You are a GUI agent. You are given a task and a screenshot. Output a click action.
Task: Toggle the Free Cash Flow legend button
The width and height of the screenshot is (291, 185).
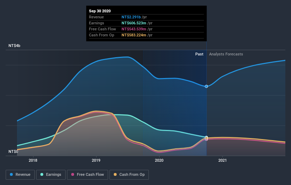tap(88, 175)
